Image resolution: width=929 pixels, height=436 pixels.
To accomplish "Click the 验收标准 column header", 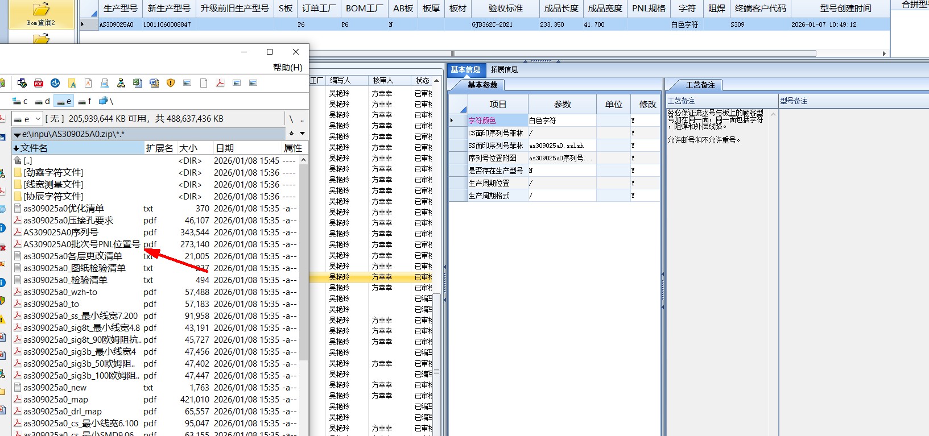I will (x=505, y=9).
